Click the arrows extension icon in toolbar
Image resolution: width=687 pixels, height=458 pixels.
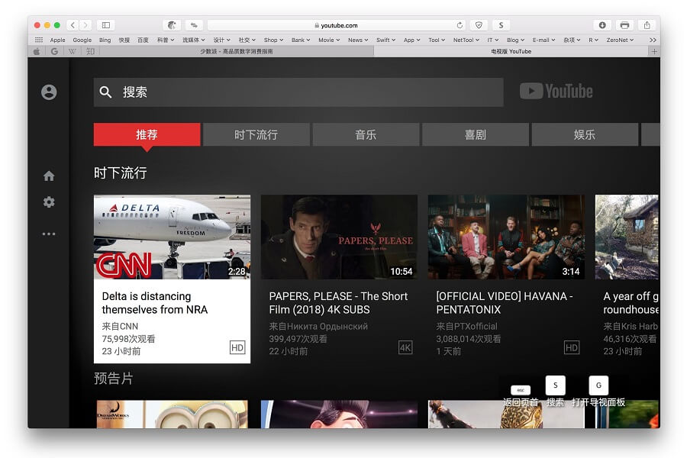click(194, 25)
